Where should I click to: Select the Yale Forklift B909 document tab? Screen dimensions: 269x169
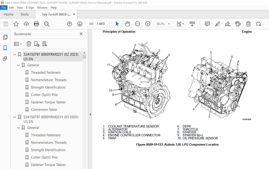click(56, 14)
